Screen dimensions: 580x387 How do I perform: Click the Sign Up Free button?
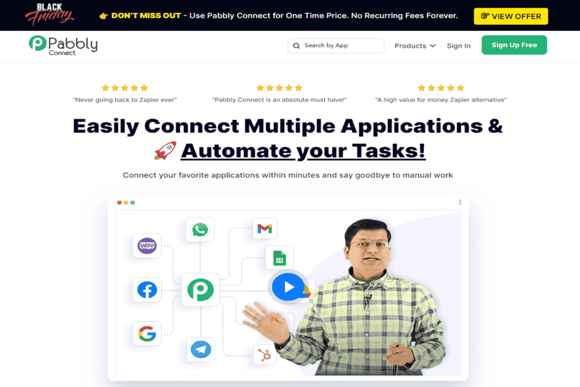[514, 45]
